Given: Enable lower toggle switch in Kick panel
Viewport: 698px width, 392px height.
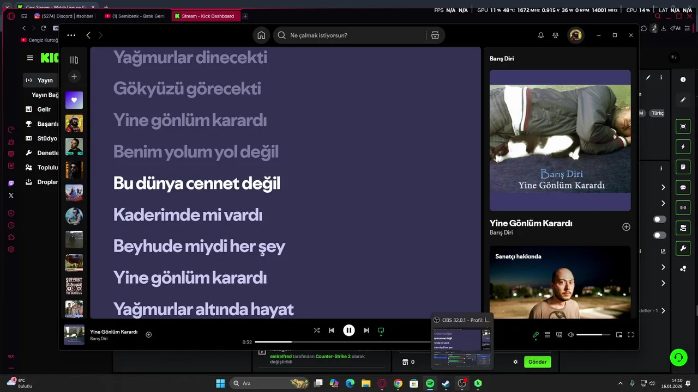Looking at the screenshot, I should (660, 235).
